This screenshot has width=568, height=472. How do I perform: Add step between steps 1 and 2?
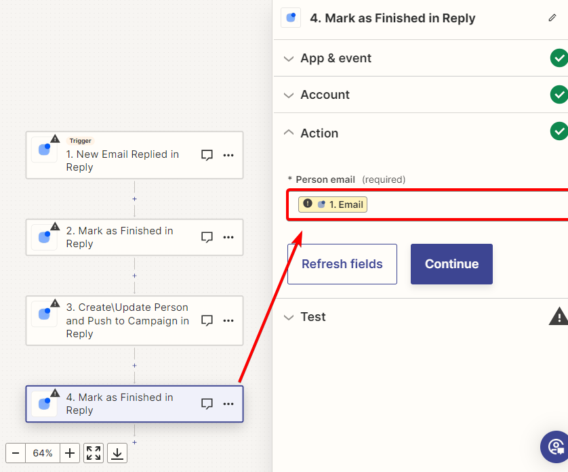[134, 199]
